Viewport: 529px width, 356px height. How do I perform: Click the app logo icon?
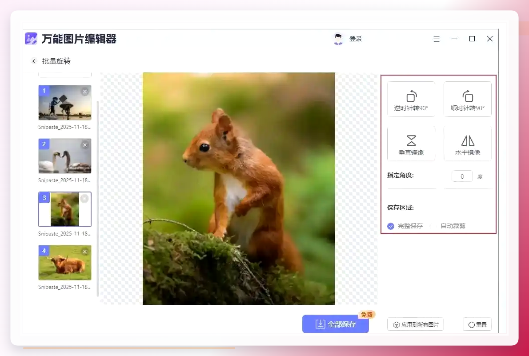31,39
